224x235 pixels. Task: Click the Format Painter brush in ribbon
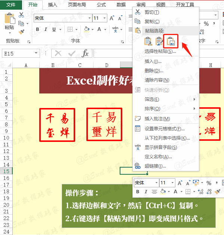point(21,32)
